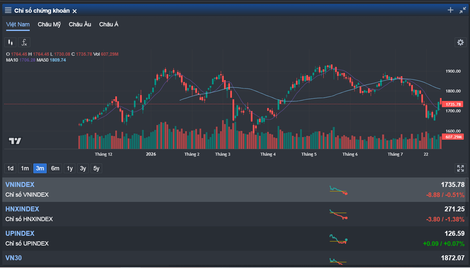Click the Chỉ số HNXINDEX description text
This screenshot has height=268, width=470.
[29, 219]
